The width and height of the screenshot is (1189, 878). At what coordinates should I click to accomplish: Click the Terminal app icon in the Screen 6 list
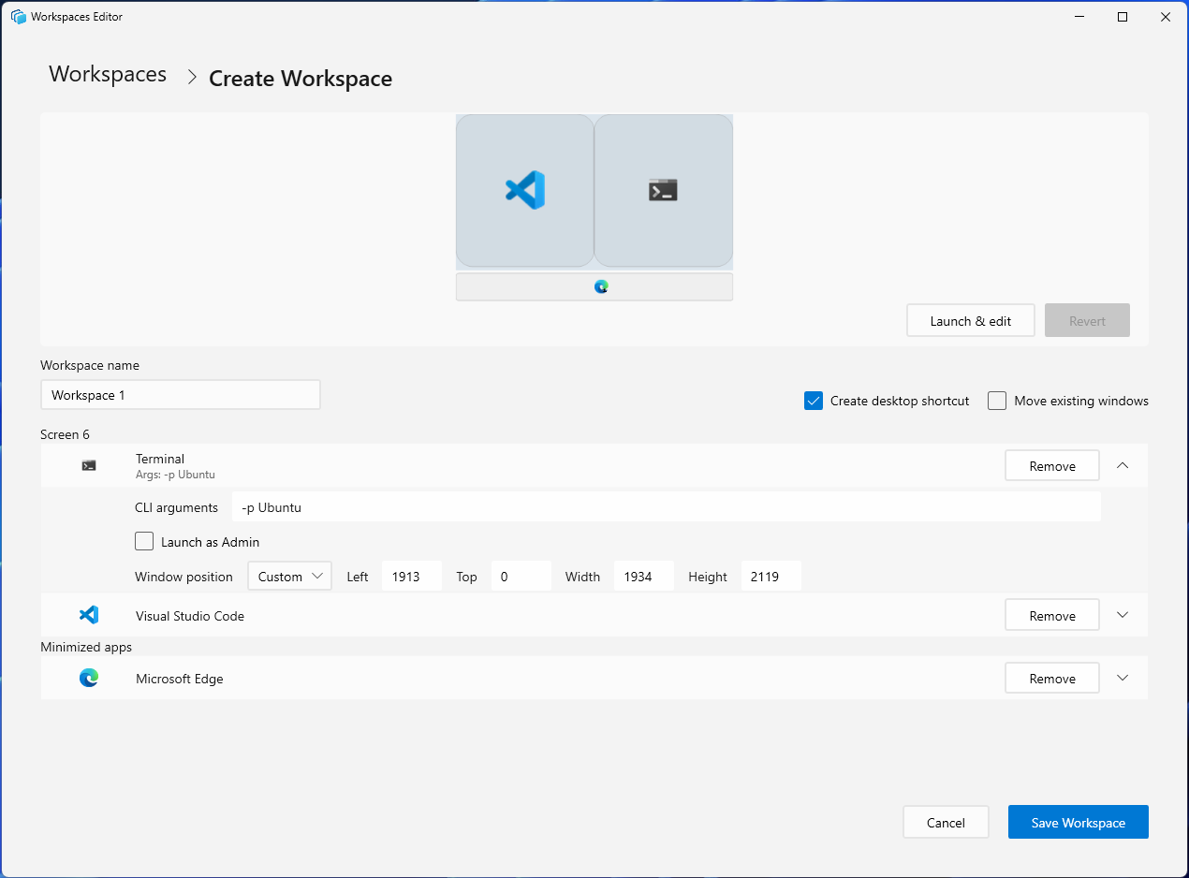point(89,465)
